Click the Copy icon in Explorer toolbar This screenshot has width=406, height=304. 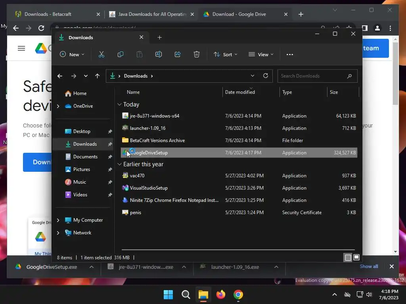coord(121,54)
